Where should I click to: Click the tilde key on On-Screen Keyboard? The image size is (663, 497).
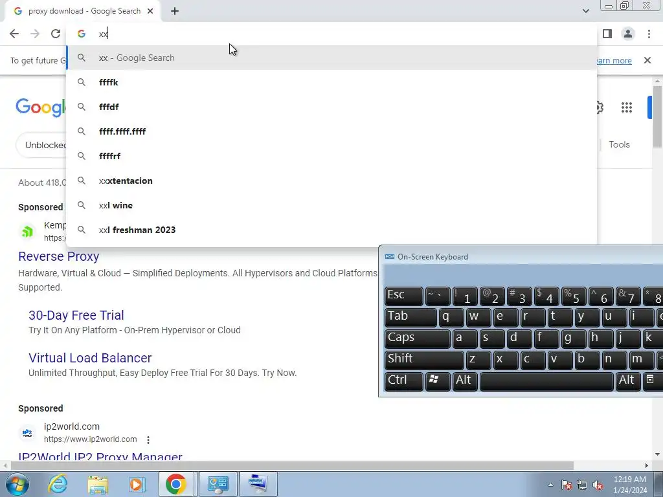point(438,296)
